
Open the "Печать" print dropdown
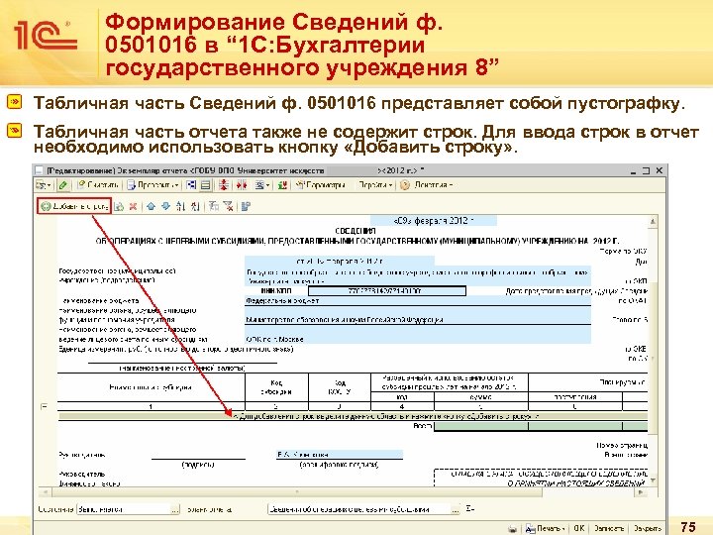click(x=546, y=529)
